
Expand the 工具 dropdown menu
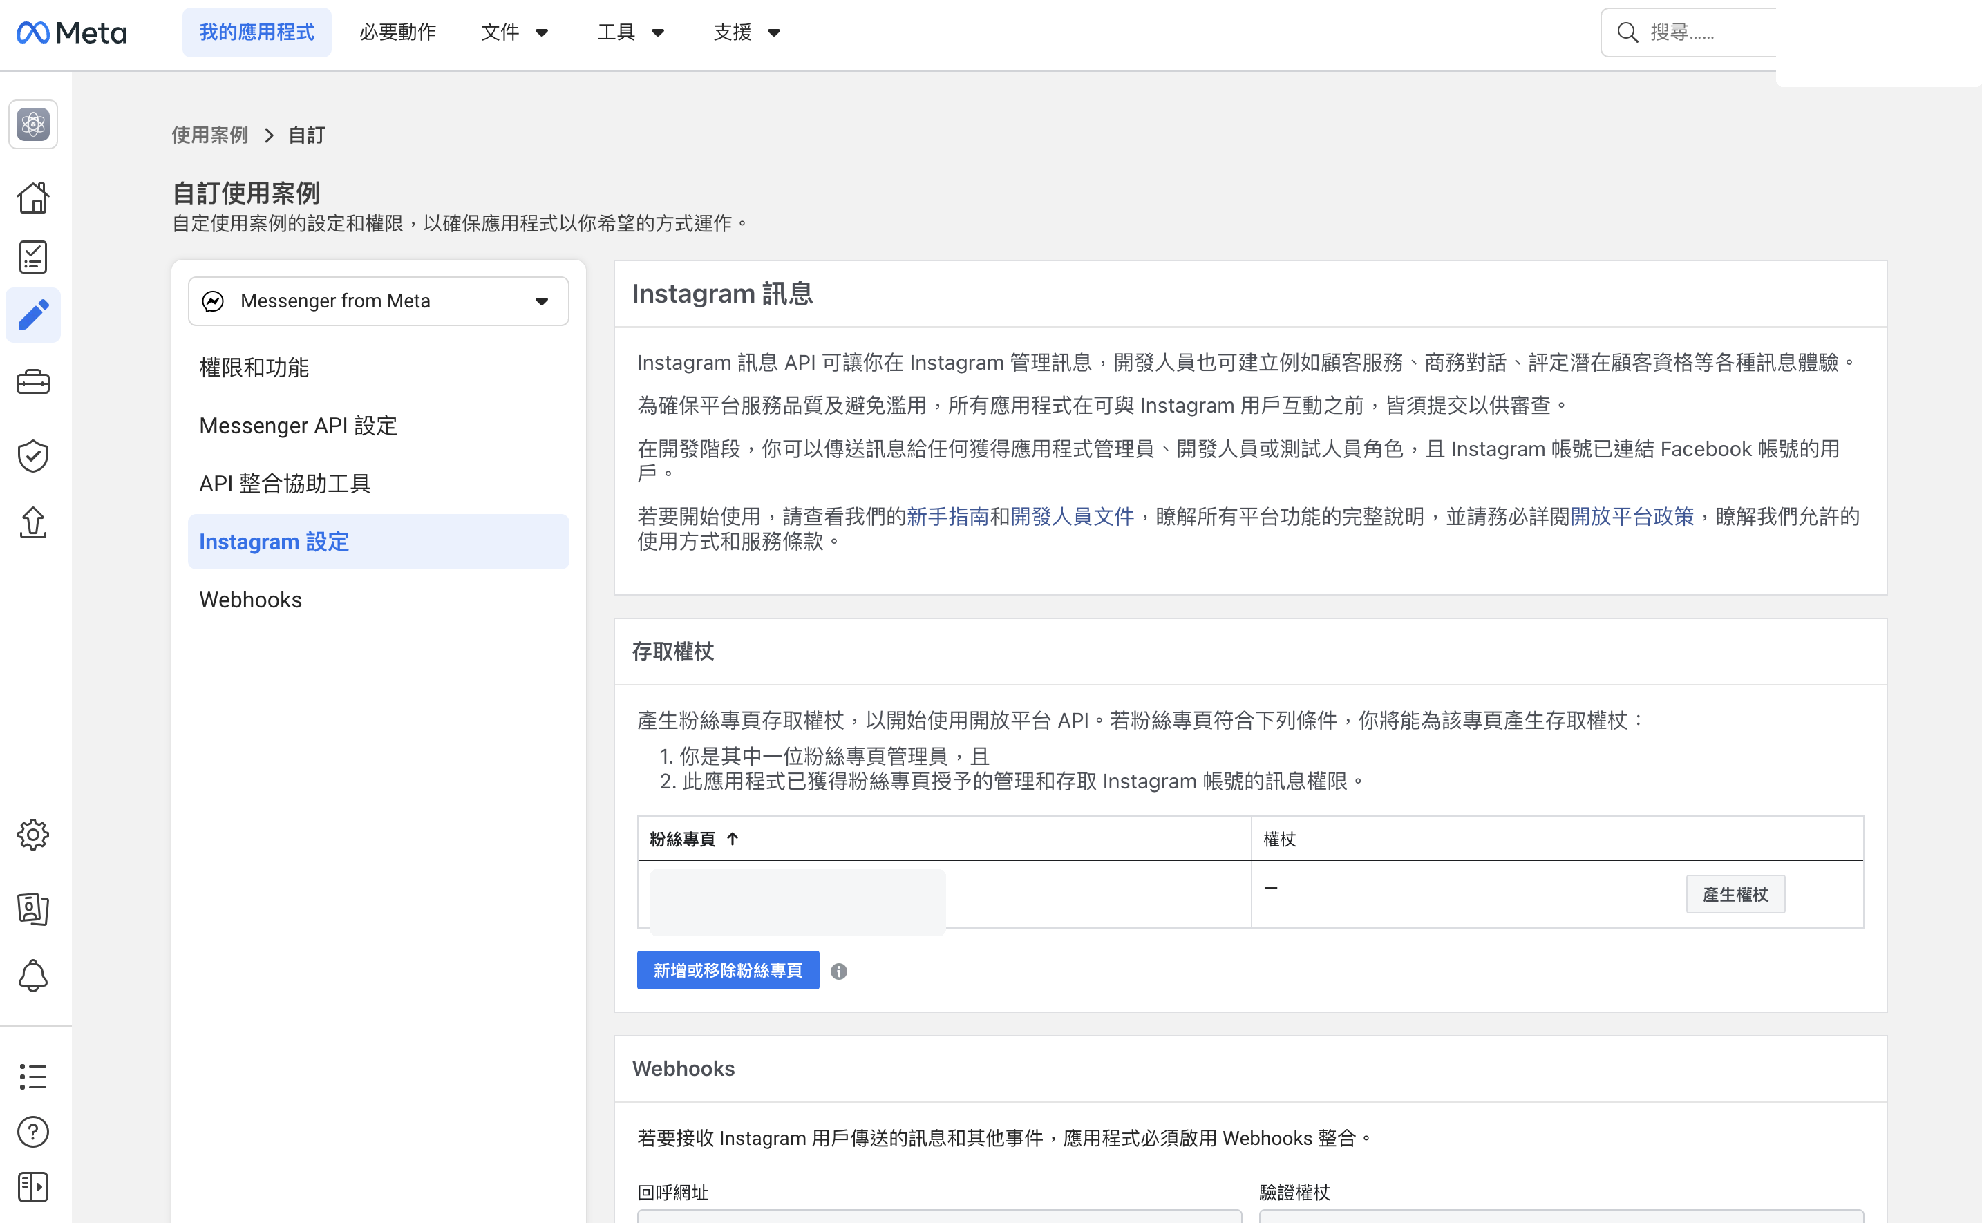click(631, 32)
